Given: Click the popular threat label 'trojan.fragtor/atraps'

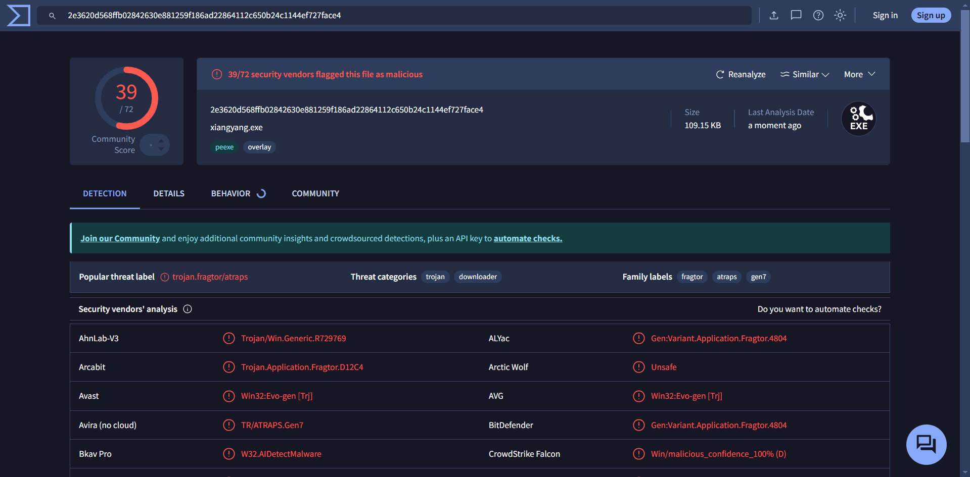Looking at the screenshot, I should pyautogui.click(x=210, y=277).
